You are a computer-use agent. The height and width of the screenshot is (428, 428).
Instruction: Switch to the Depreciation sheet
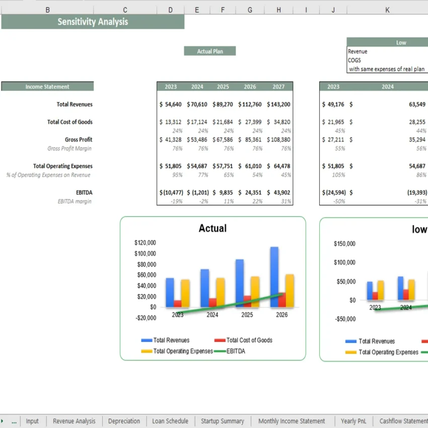tap(124, 421)
